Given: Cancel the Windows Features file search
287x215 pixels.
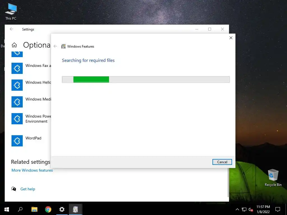Looking at the screenshot, I should point(222,162).
